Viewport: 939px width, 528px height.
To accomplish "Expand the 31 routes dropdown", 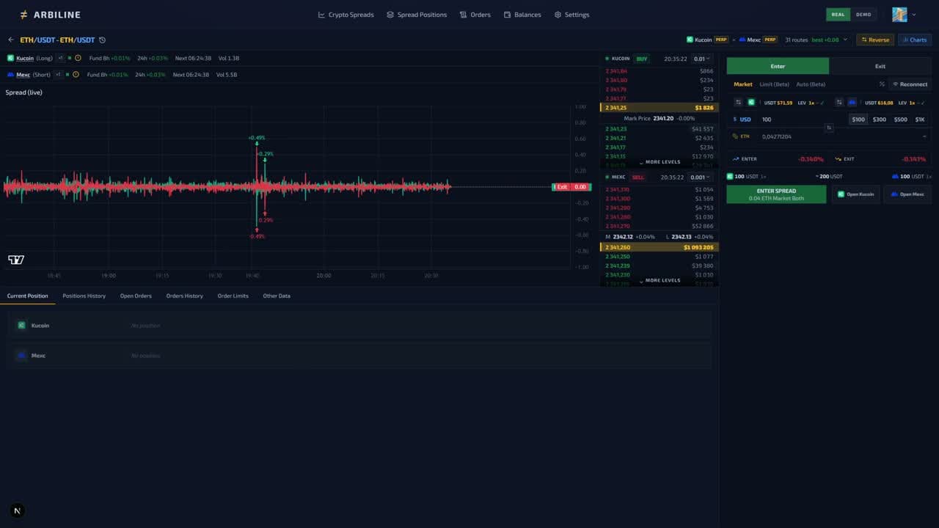I will click(816, 40).
